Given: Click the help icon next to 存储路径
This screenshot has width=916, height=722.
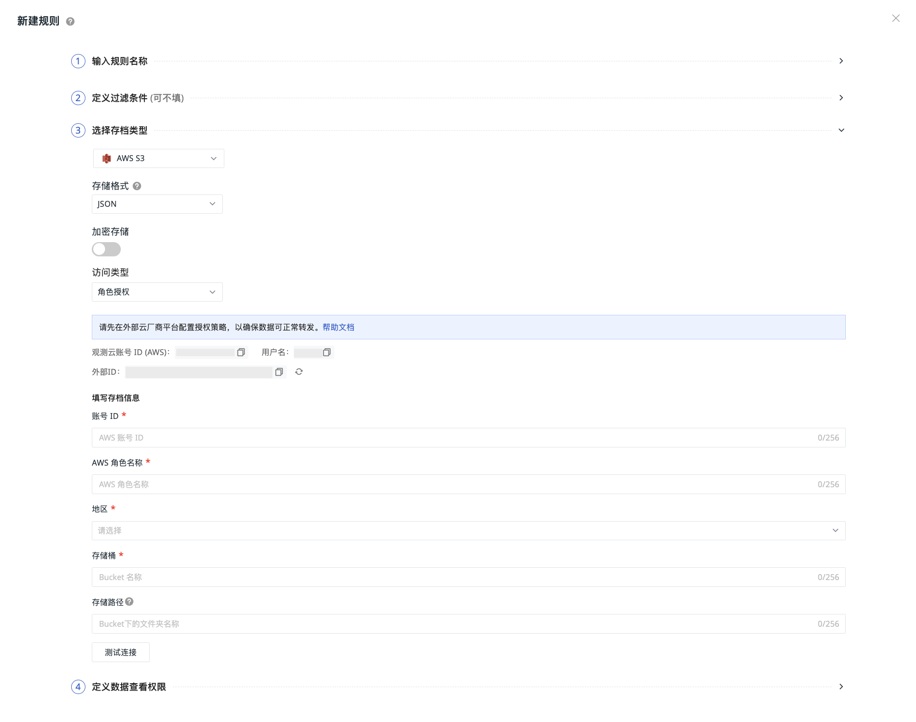Looking at the screenshot, I should coord(130,602).
